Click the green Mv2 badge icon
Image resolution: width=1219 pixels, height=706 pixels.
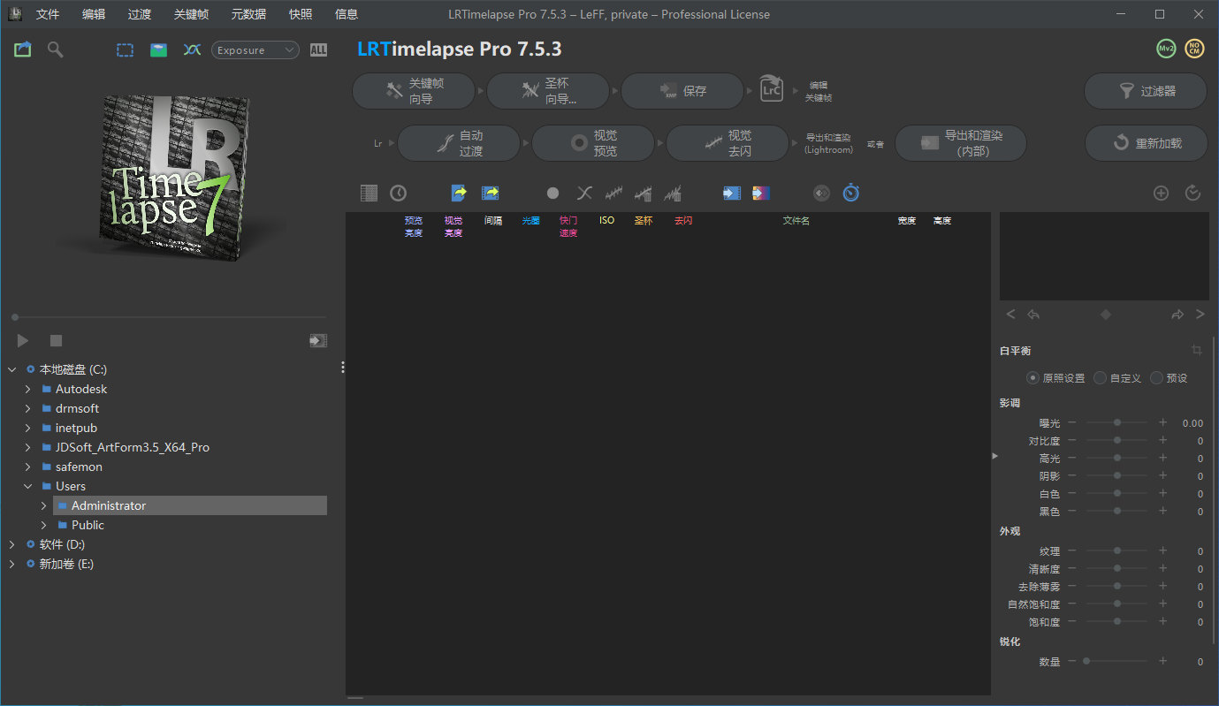[x=1166, y=49]
